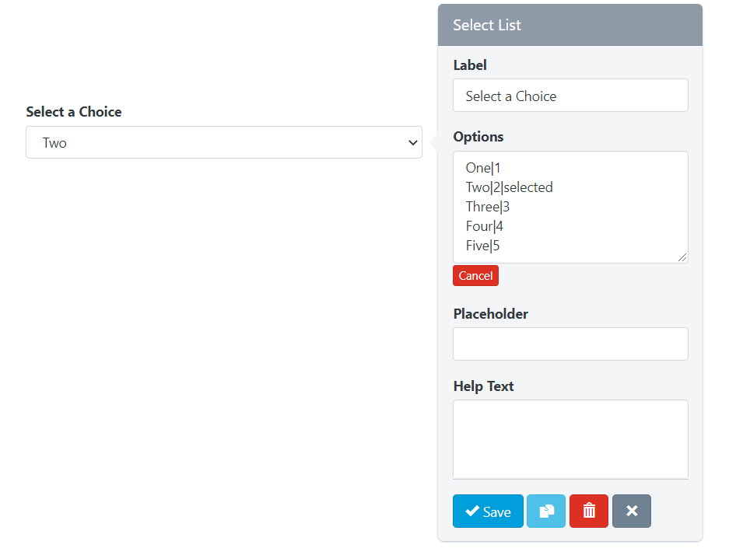Click inside the Help Text textarea
This screenshot has height=548, width=736.
coord(570,438)
